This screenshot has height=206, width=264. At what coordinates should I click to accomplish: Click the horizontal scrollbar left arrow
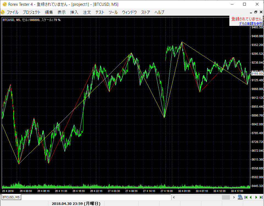tap(174, 197)
